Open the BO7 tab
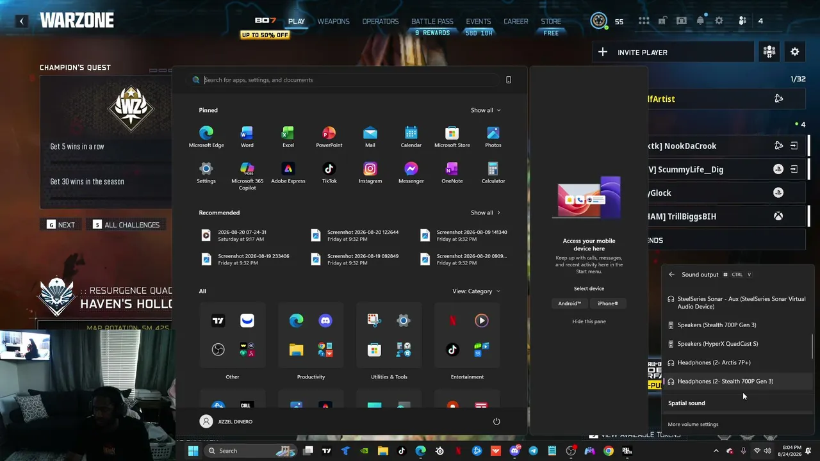 [265, 20]
